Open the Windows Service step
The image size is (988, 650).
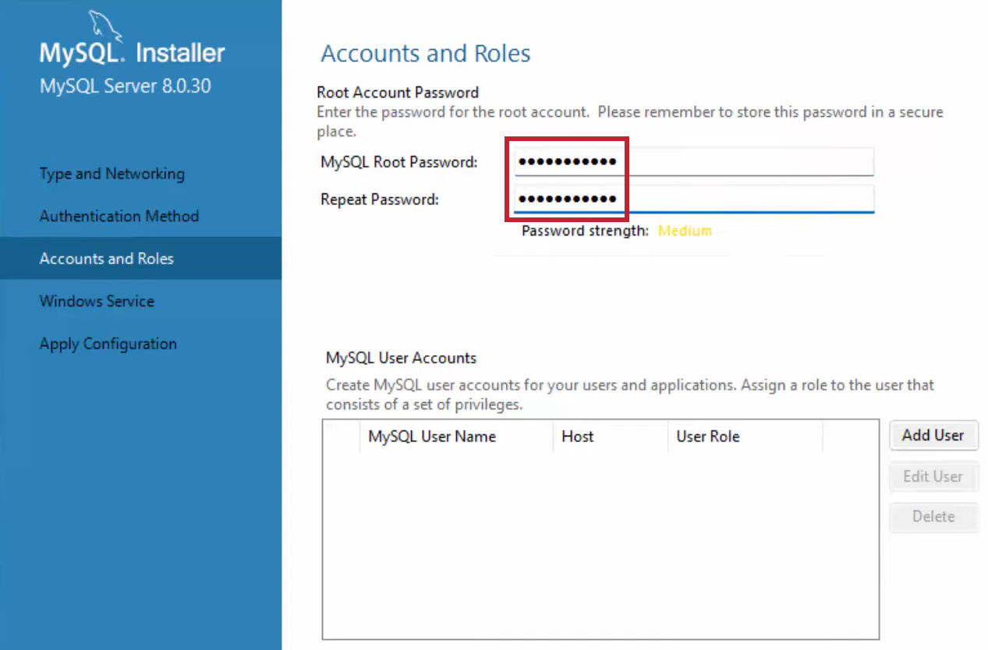97,301
